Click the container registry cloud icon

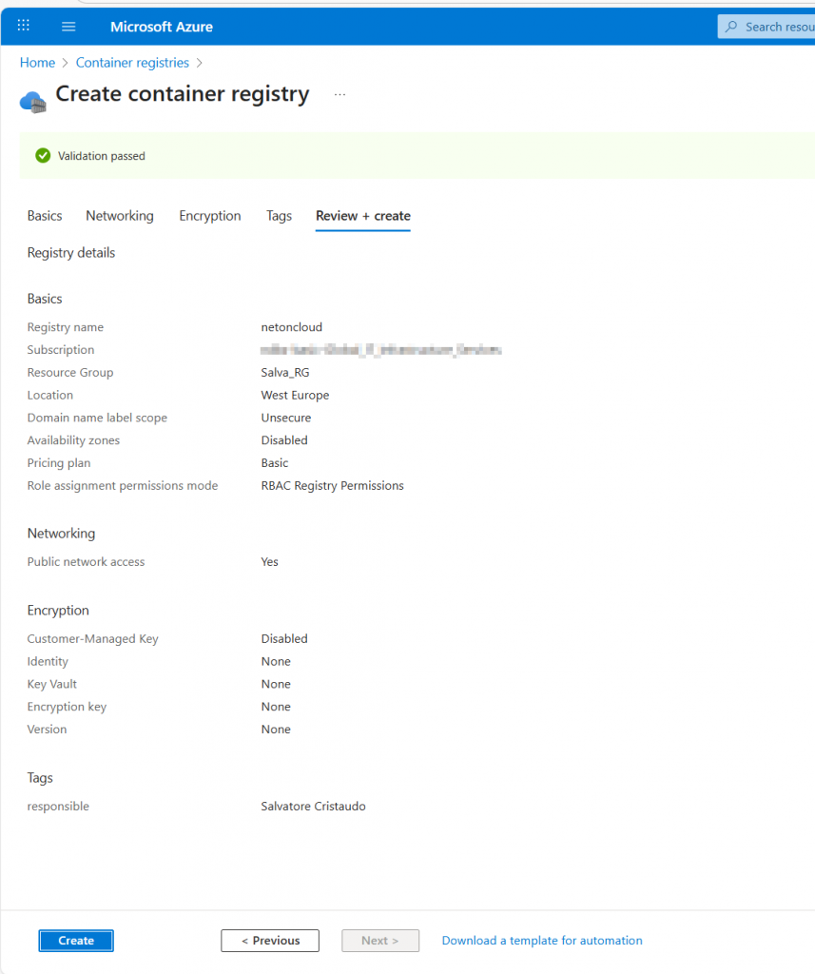point(32,101)
